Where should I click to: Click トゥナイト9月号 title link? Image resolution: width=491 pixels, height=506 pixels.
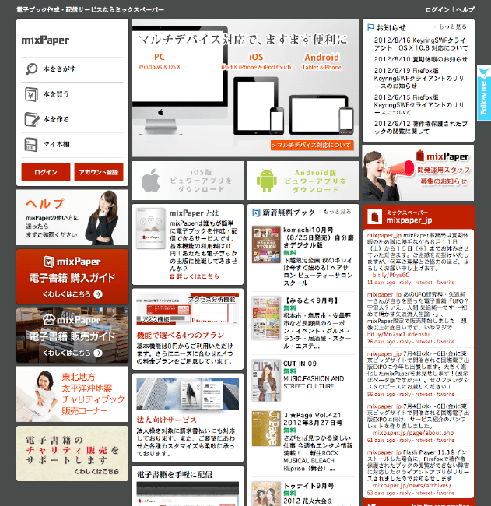[x=308, y=486]
